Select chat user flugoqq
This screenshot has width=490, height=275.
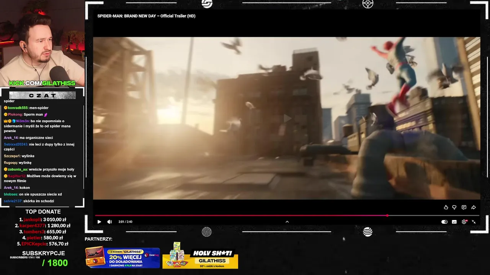click(x=11, y=163)
